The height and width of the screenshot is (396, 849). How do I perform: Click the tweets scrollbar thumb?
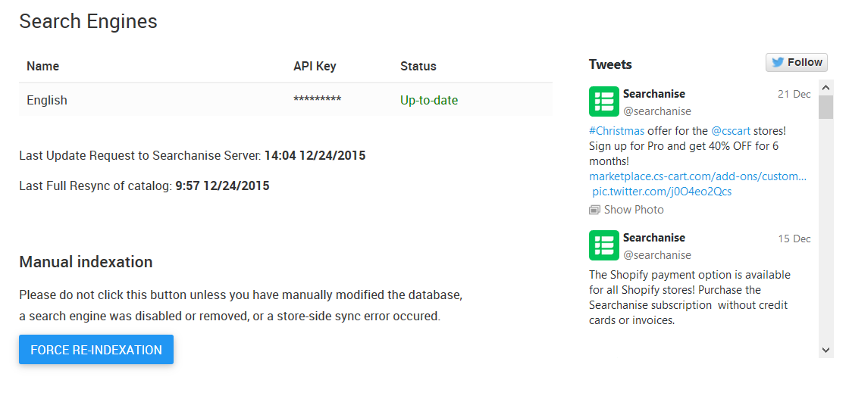tap(826, 107)
